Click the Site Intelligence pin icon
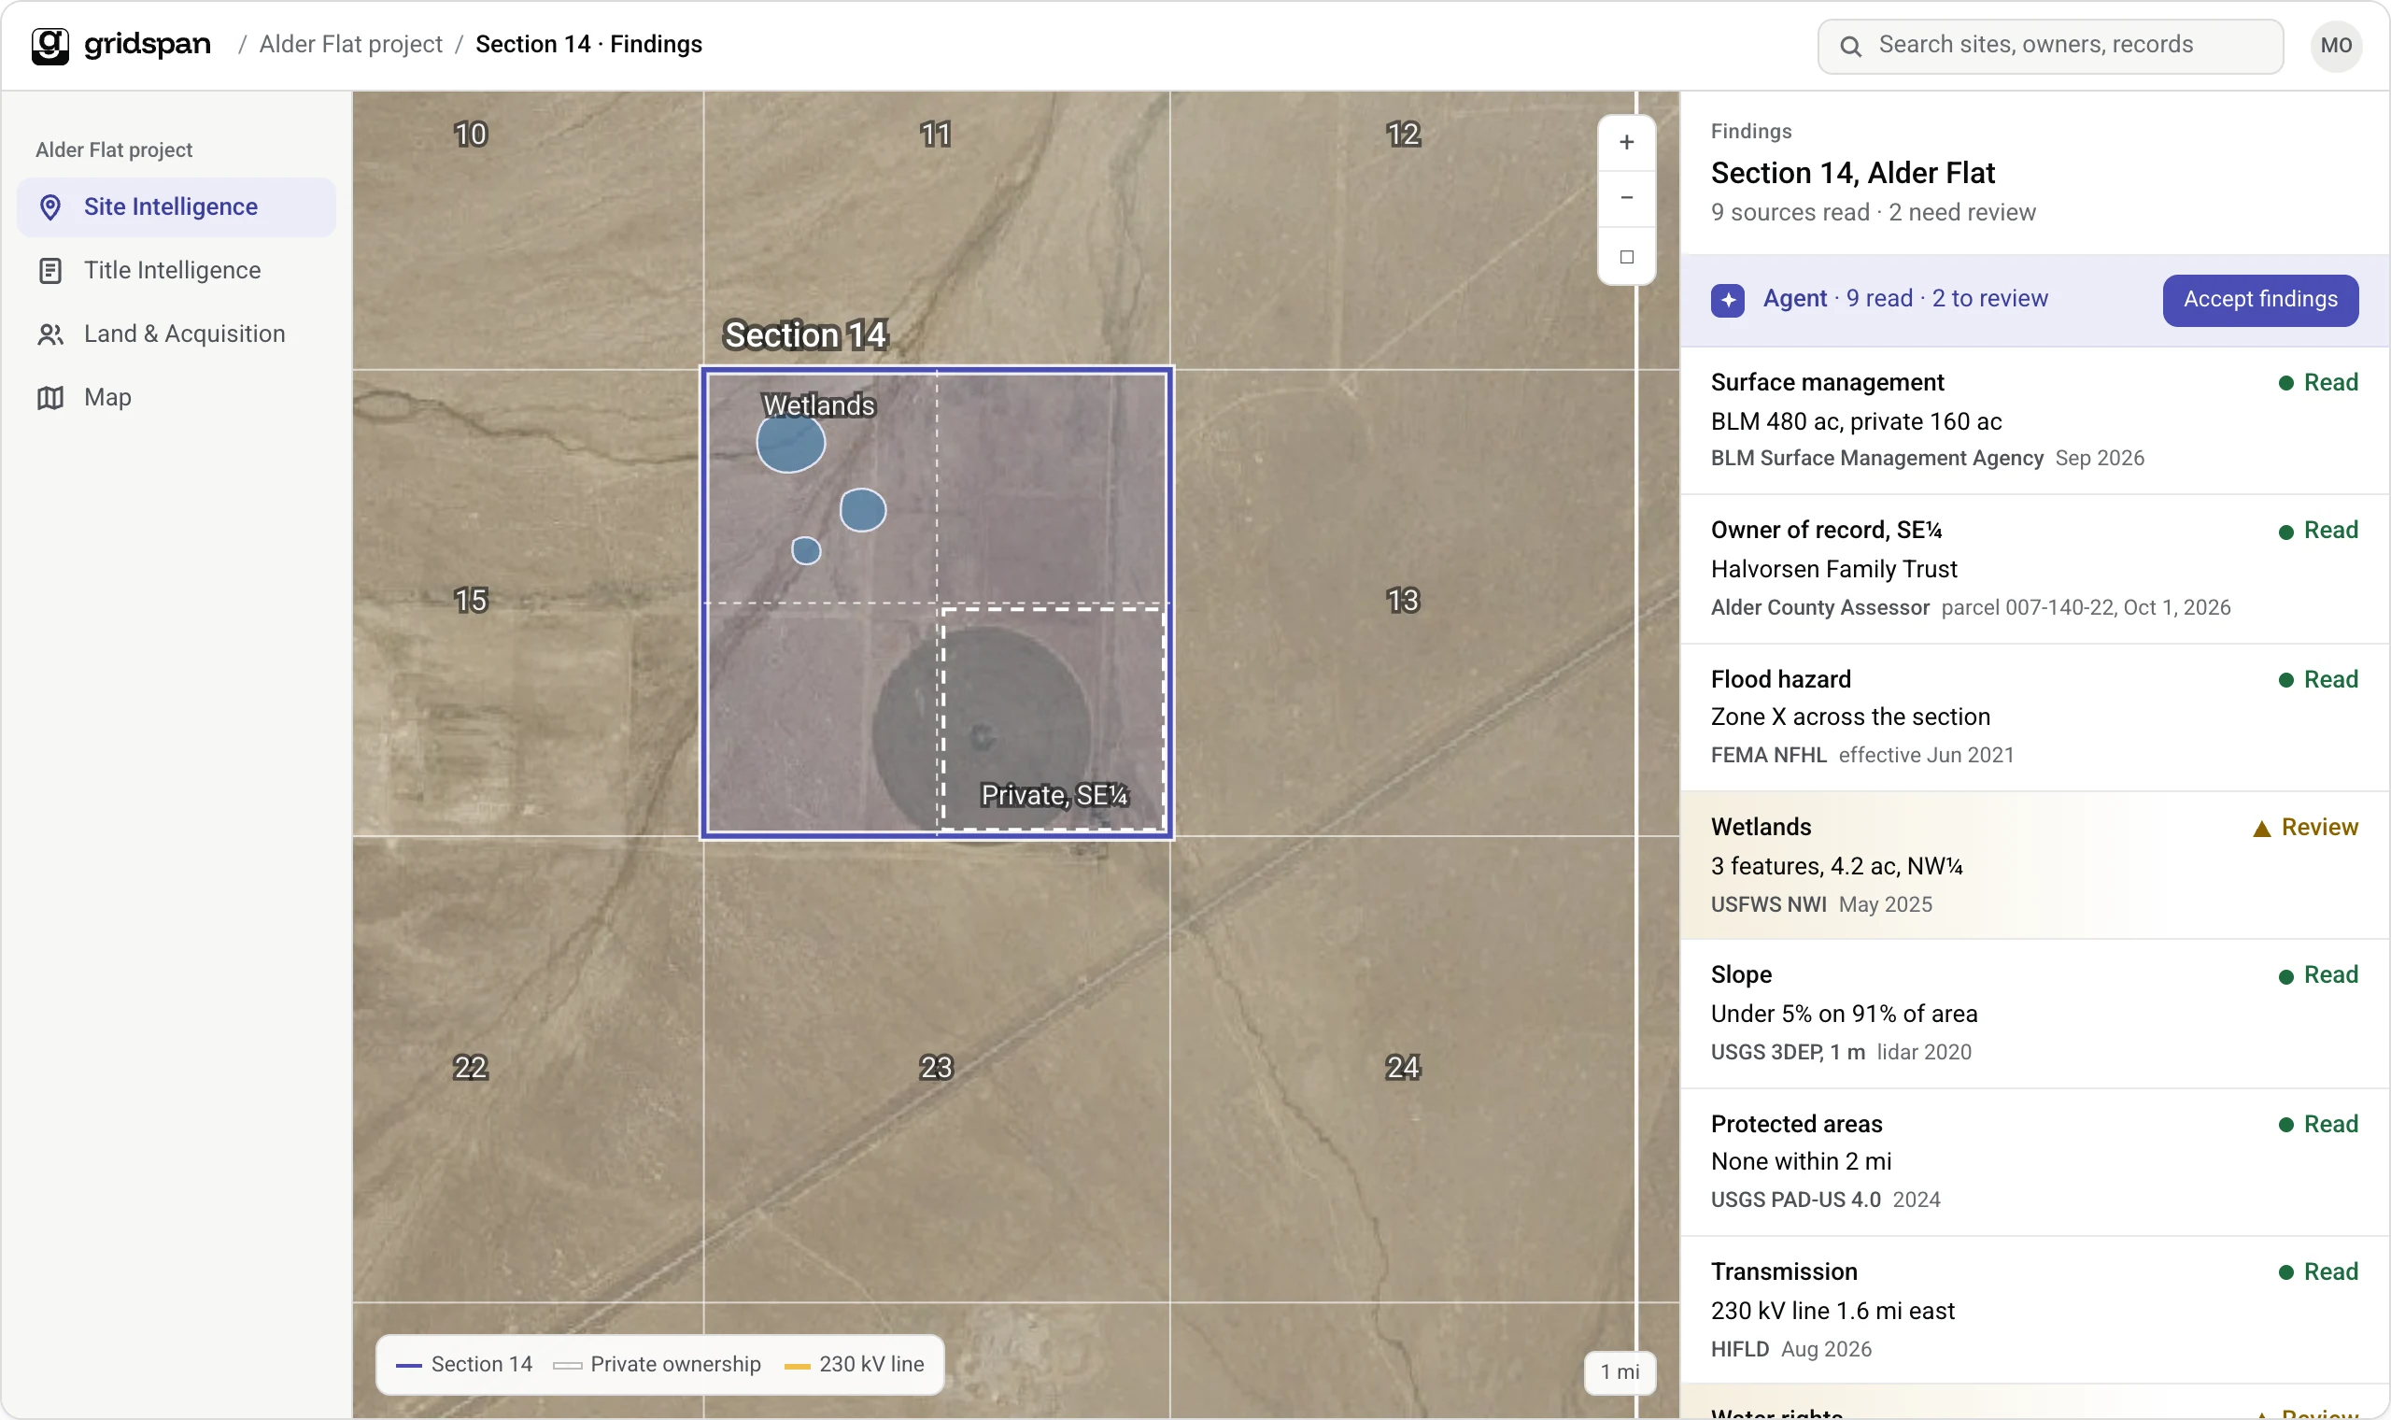Viewport: 2391px width, 1420px height. (x=50, y=206)
